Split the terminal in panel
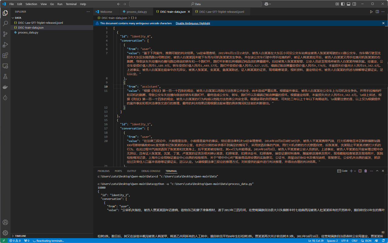This screenshot has height=243, width=388. tap(360, 171)
